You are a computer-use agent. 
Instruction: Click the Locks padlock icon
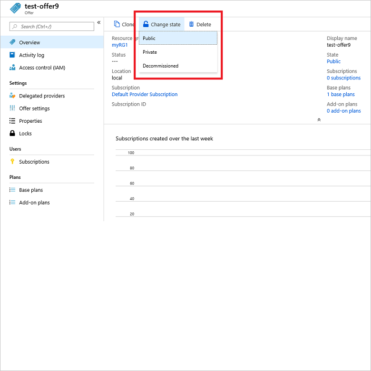click(x=12, y=133)
